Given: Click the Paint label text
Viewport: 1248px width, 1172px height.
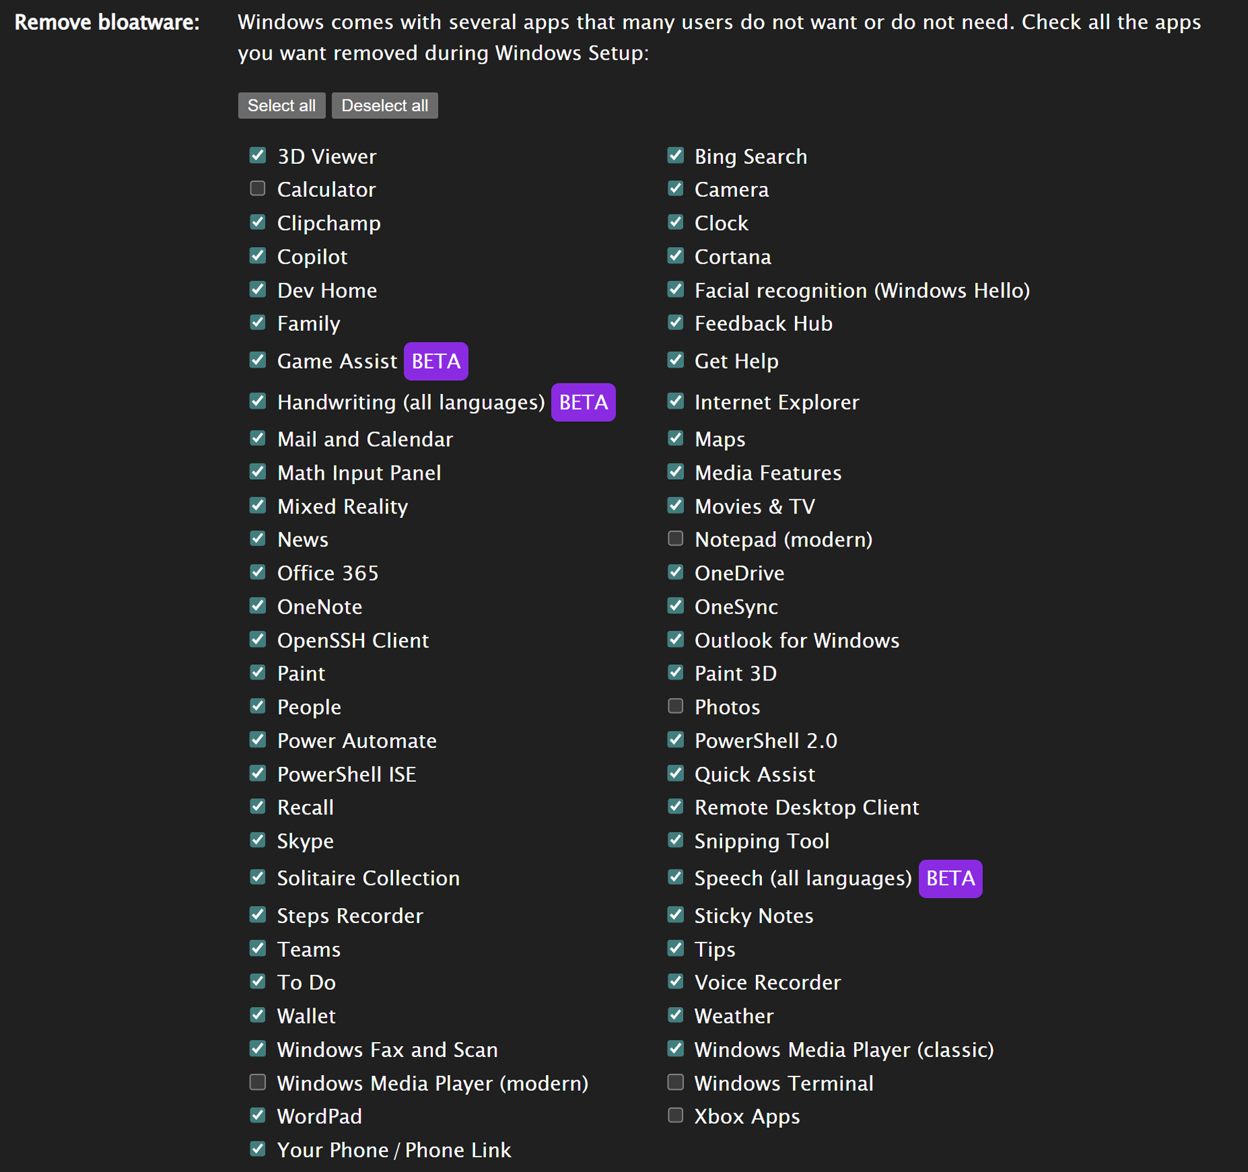Looking at the screenshot, I should tap(301, 673).
